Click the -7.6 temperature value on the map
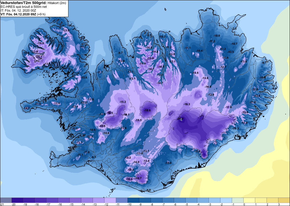The image size is (290, 206). [255, 124]
